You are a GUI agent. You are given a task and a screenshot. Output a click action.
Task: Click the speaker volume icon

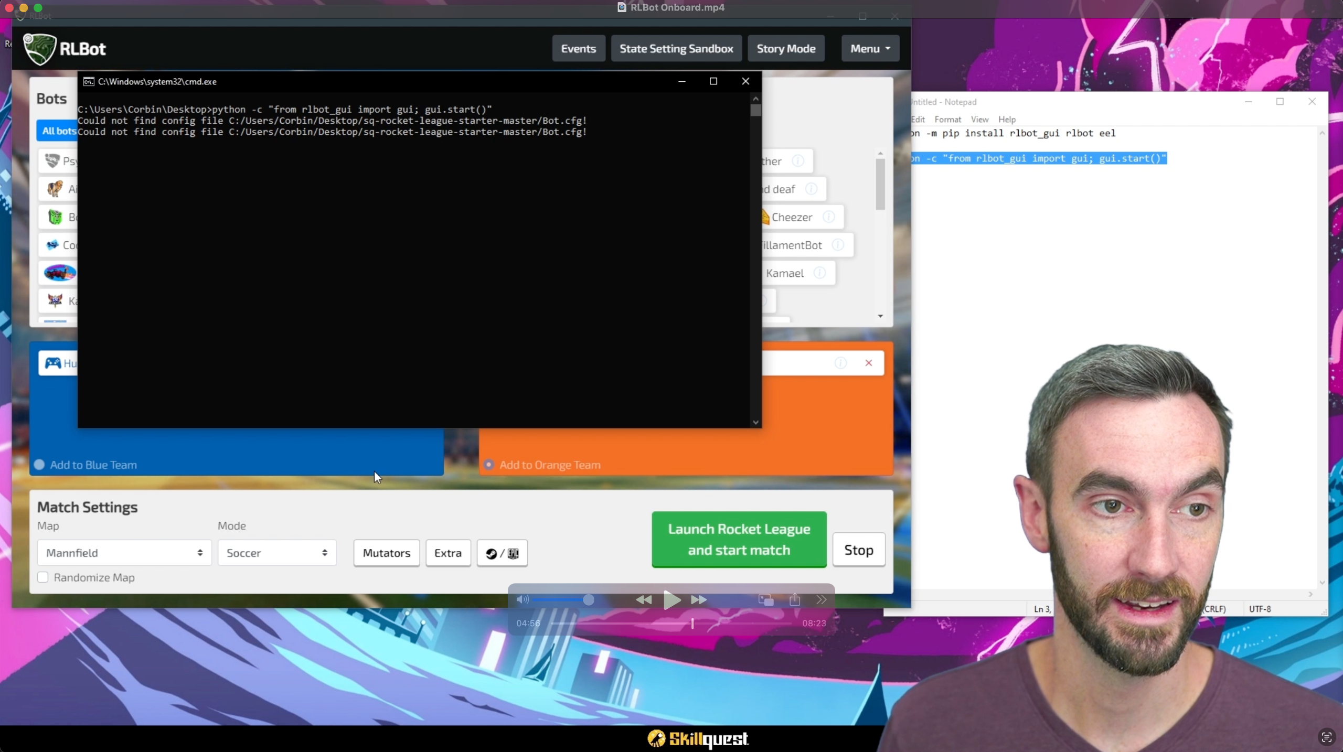click(x=523, y=600)
